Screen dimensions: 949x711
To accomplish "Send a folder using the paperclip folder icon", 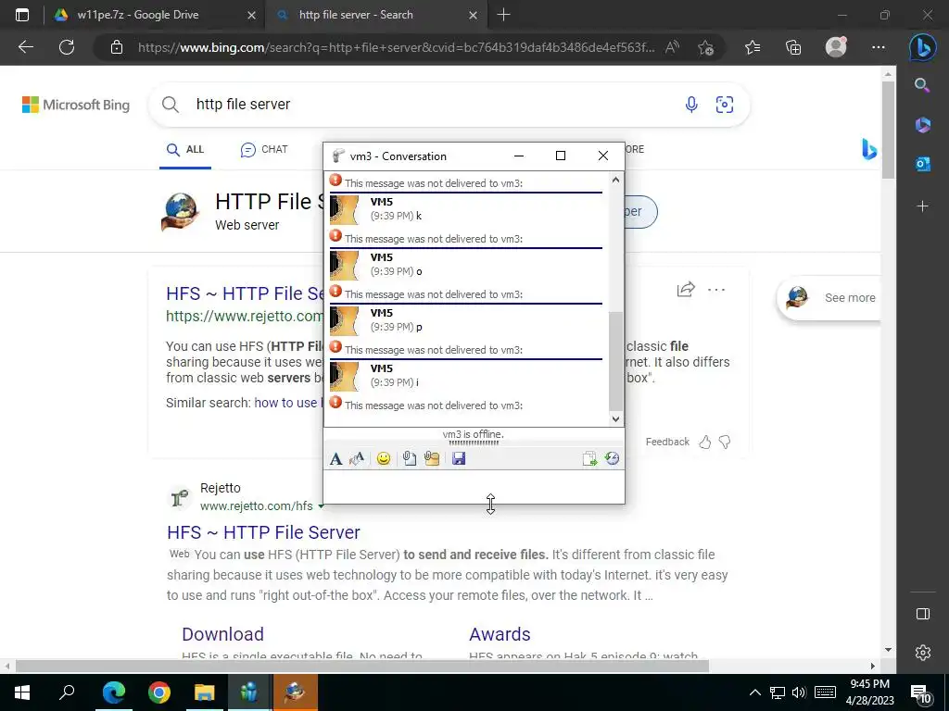I will pyautogui.click(x=432, y=459).
